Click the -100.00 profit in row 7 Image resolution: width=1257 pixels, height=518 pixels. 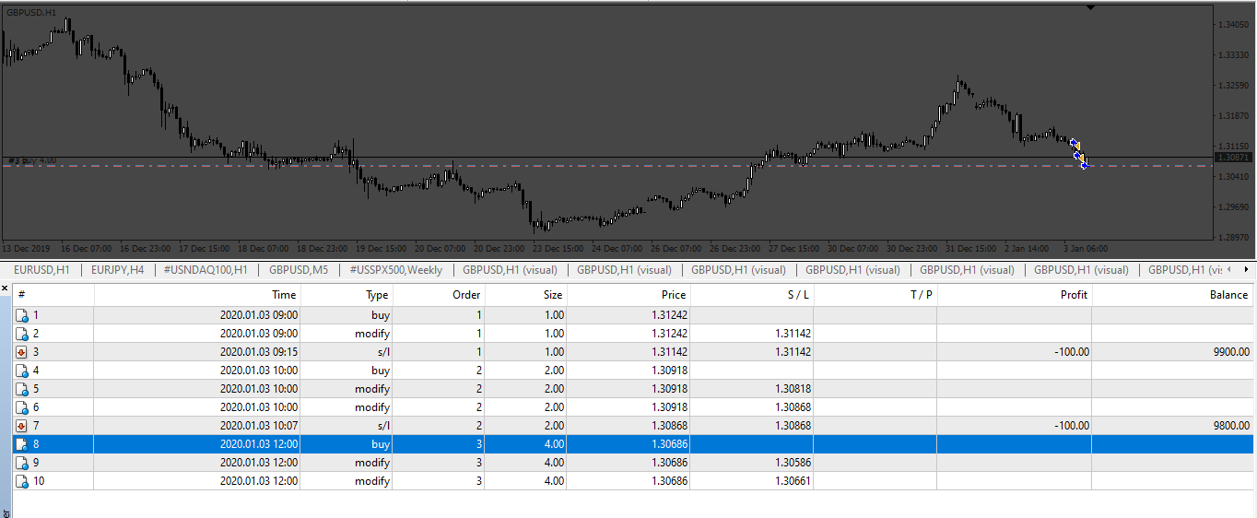coord(1070,426)
